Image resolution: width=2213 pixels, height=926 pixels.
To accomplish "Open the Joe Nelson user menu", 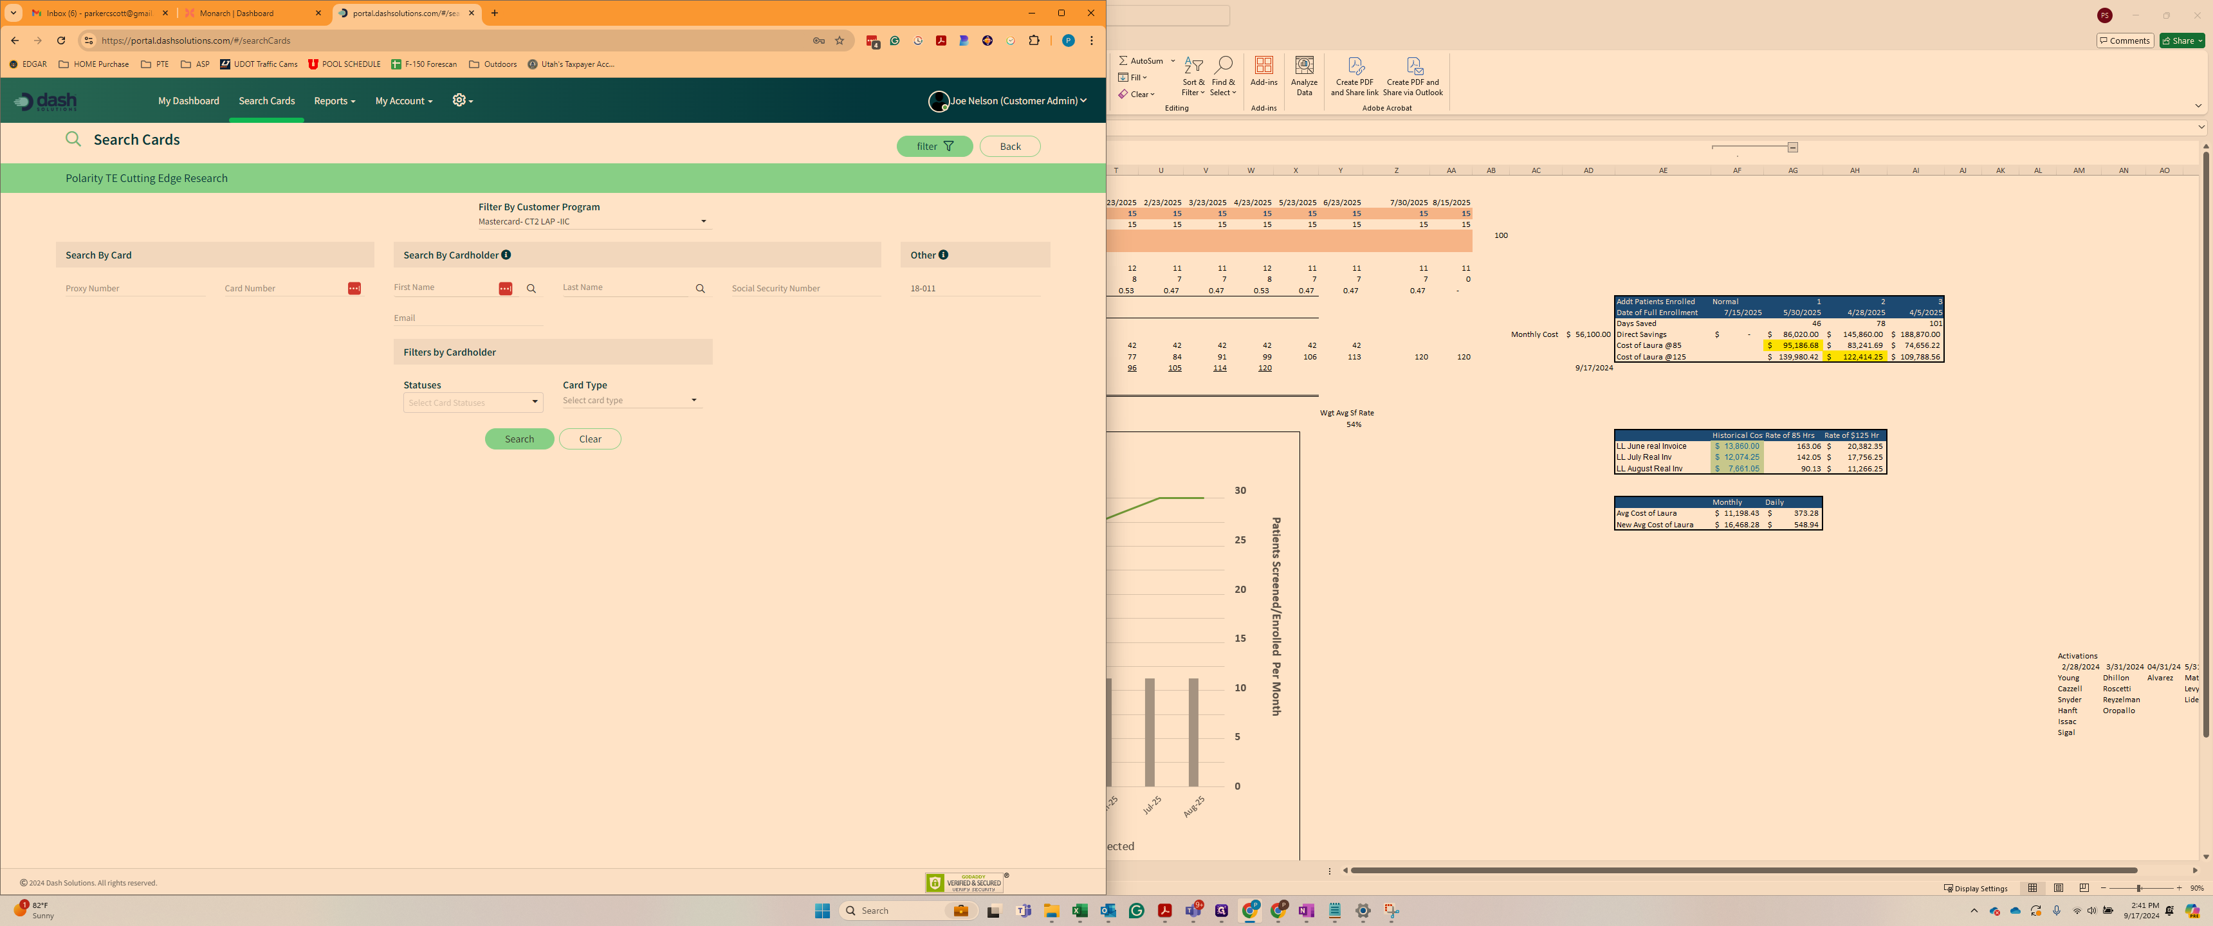I will pos(1007,100).
